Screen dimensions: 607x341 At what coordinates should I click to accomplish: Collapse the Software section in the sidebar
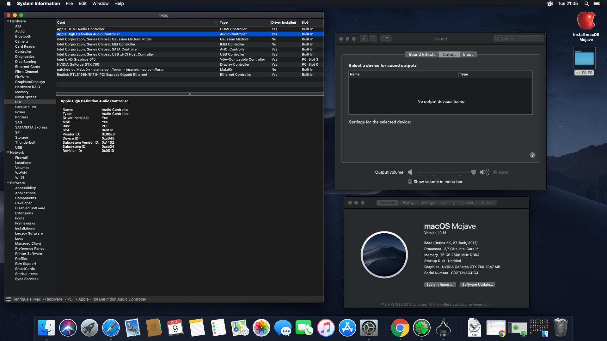pyautogui.click(x=8, y=183)
